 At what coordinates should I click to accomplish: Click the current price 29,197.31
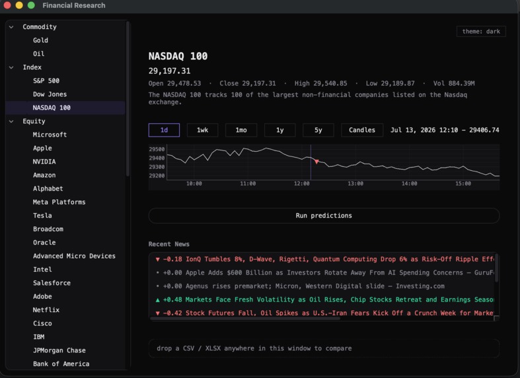[x=169, y=71]
